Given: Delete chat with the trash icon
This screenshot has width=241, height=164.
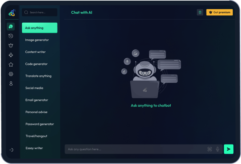Looking at the screenshot, I should [200, 12].
